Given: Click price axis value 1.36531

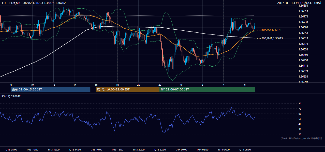Looking at the screenshot, I should point(303,49).
